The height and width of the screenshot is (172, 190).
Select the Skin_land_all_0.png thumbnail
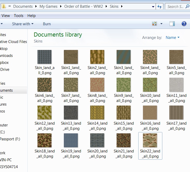pos(45,57)
